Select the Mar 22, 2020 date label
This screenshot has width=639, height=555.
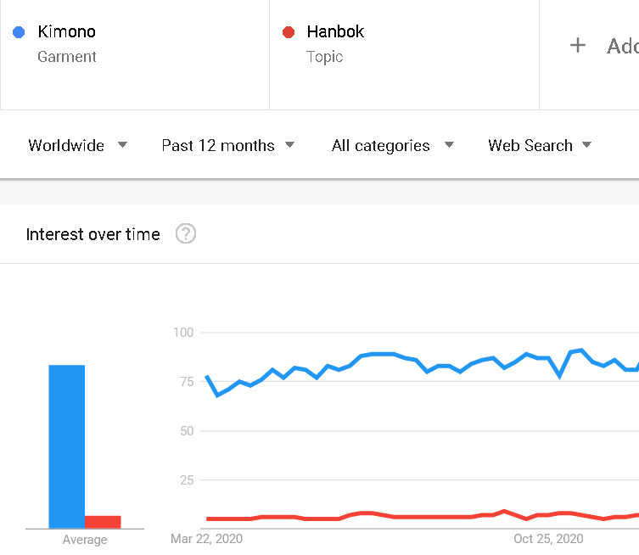click(207, 538)
